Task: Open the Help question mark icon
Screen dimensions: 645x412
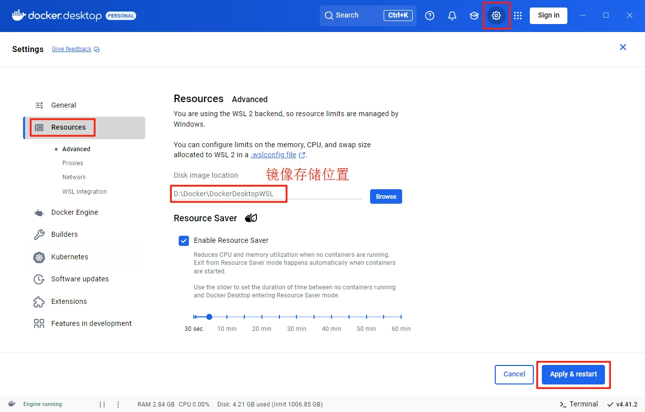Action: [x=430, y=16]
